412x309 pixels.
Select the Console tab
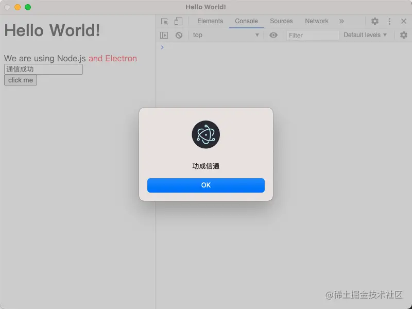pyautogui.click(x=246, y=21)
